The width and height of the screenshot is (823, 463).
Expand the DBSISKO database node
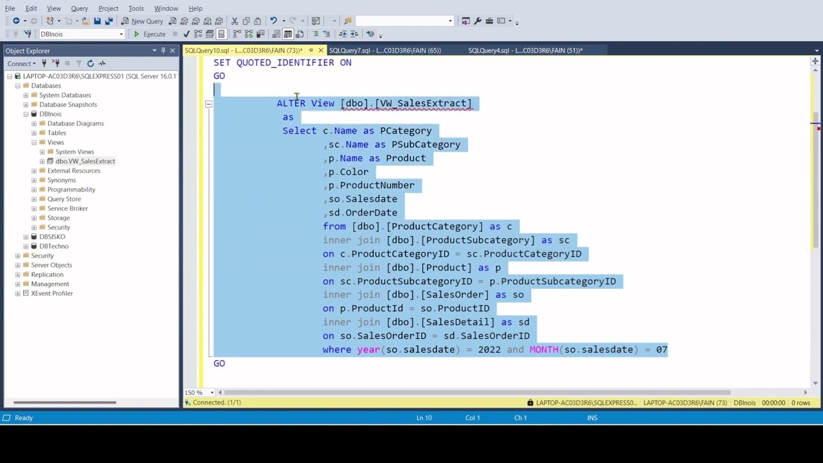pyautogui.click(x=26, y=237)
